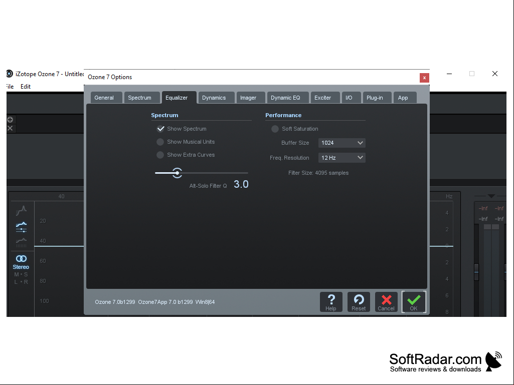Open the I/O tab
The height and width of the screenshot is (385, 514).
tap(351, 98)
